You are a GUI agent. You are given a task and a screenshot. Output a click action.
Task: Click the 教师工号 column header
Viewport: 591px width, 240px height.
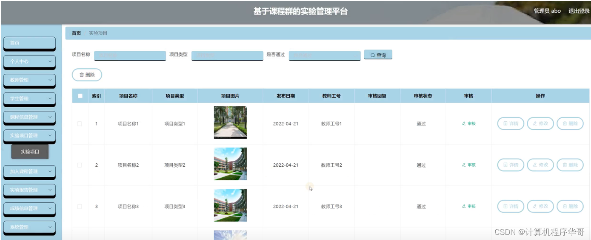pos(331,96)
